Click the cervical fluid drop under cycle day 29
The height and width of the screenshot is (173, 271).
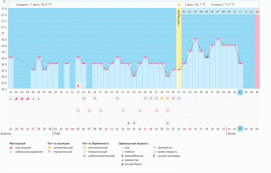[x=168, y=123]
